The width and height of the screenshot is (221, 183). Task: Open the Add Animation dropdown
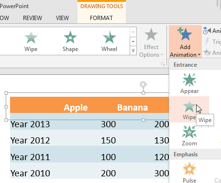pos(185,42)
